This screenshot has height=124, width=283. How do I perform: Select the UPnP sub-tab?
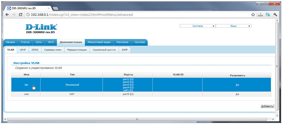coord(23,50)
